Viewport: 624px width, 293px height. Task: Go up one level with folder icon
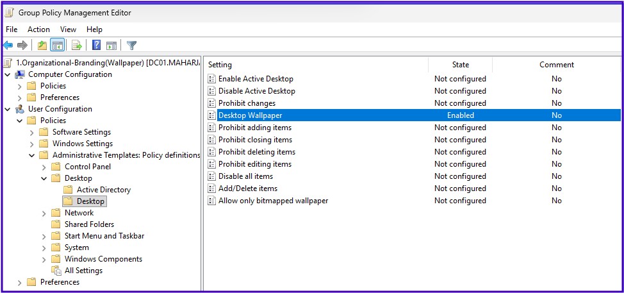tap(42, 45)
